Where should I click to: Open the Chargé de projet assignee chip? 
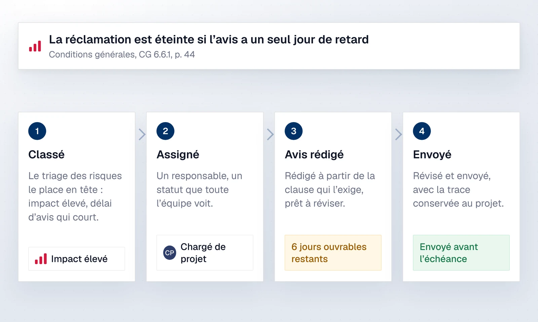click(x=205, y=253)
